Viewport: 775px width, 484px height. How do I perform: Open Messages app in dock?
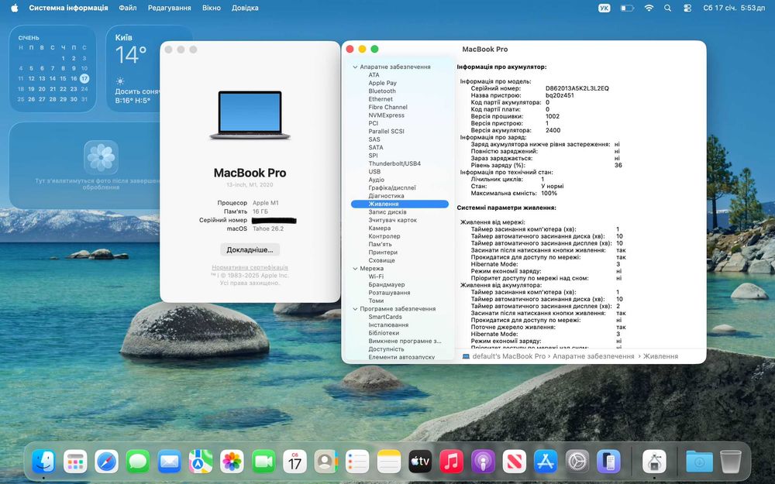(138, 462)
